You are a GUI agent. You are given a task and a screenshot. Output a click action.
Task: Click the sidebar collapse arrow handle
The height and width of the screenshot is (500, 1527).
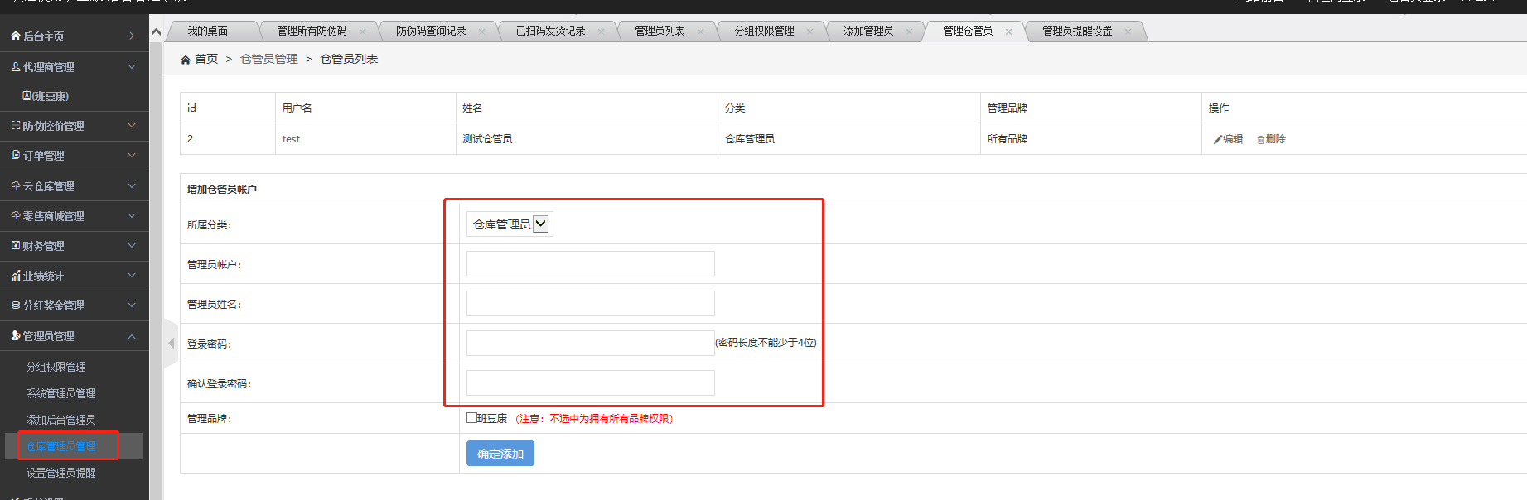coord(171,343)
